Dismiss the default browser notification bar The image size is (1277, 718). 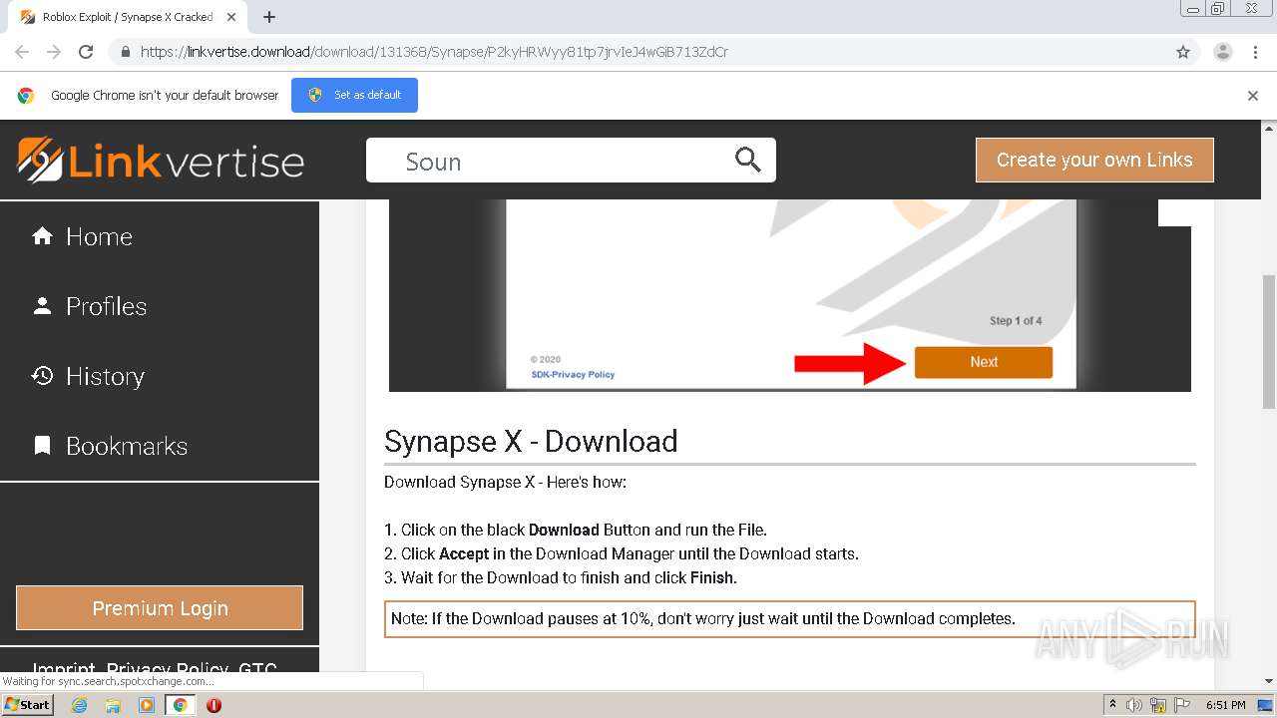pos(1253,96)
